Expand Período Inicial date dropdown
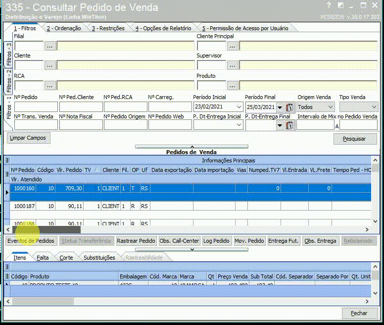This screenshot has width=384, height=325. [x=239, y=107]
